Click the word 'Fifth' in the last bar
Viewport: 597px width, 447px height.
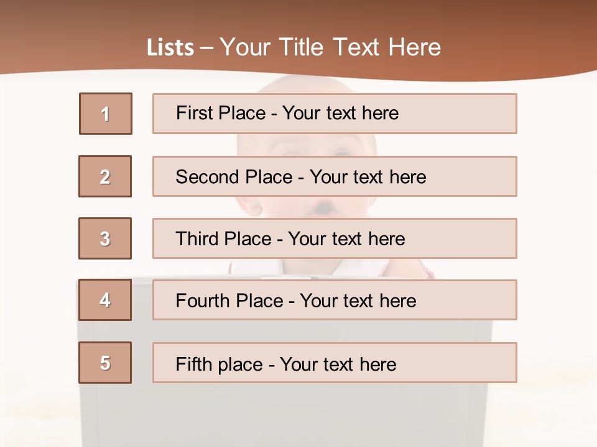193,364
